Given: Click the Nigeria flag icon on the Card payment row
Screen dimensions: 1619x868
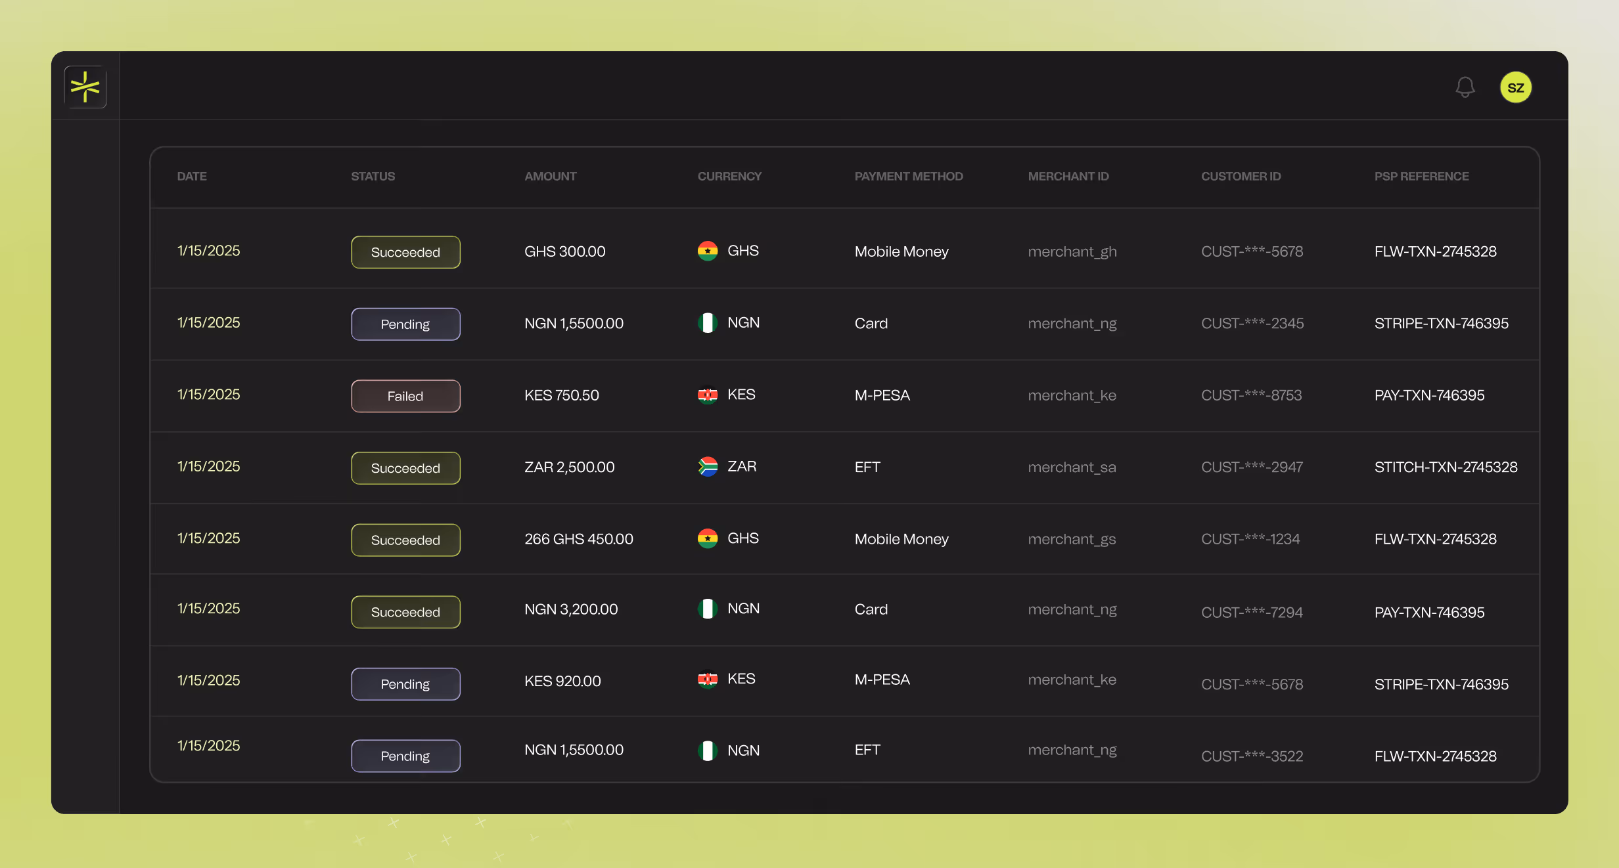Looking at the screenshot, I should (708, 322).
